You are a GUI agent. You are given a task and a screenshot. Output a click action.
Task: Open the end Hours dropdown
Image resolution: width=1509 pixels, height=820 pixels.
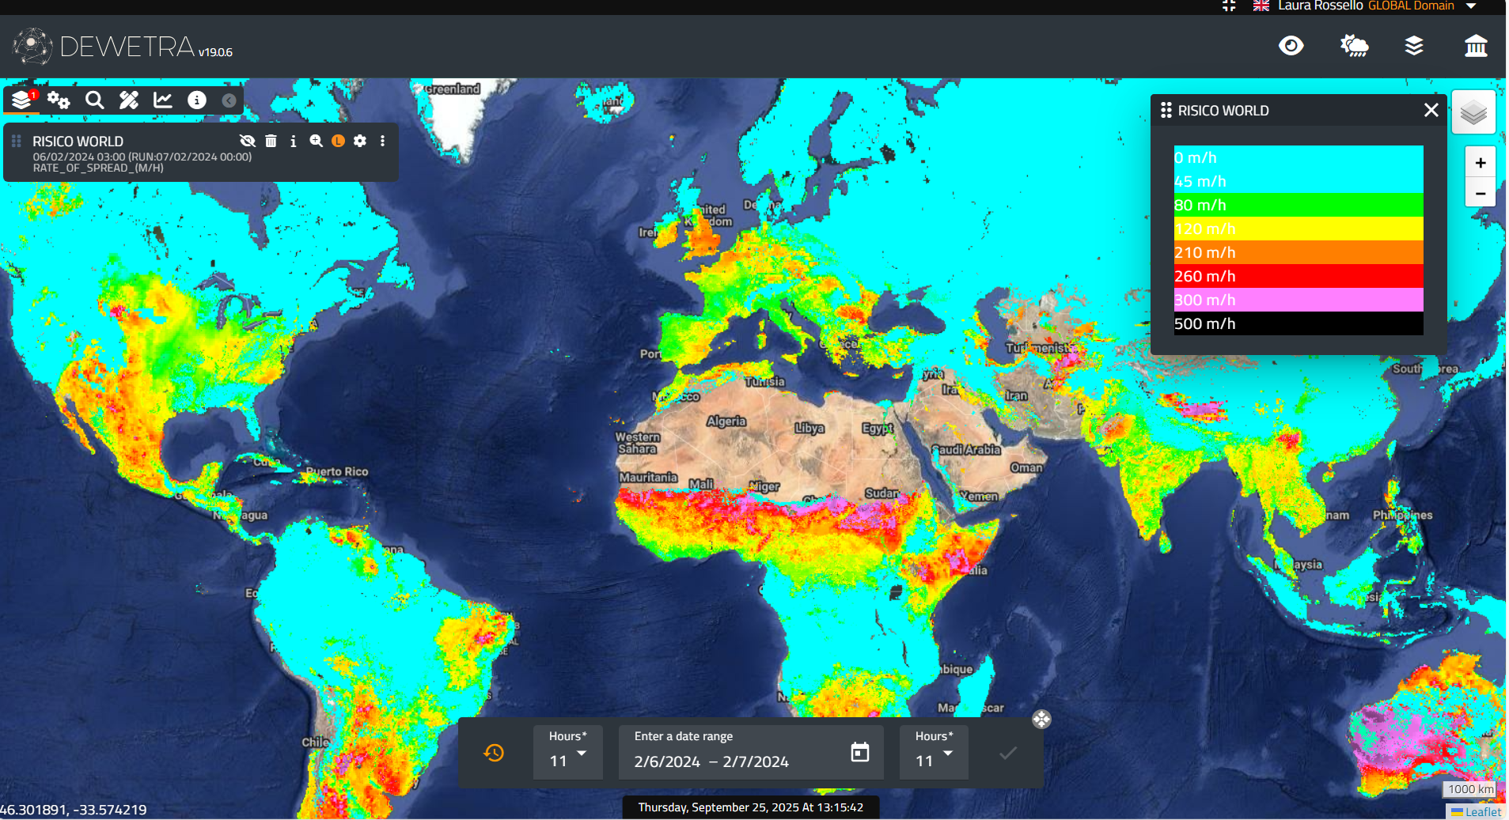tap(934, 752)
